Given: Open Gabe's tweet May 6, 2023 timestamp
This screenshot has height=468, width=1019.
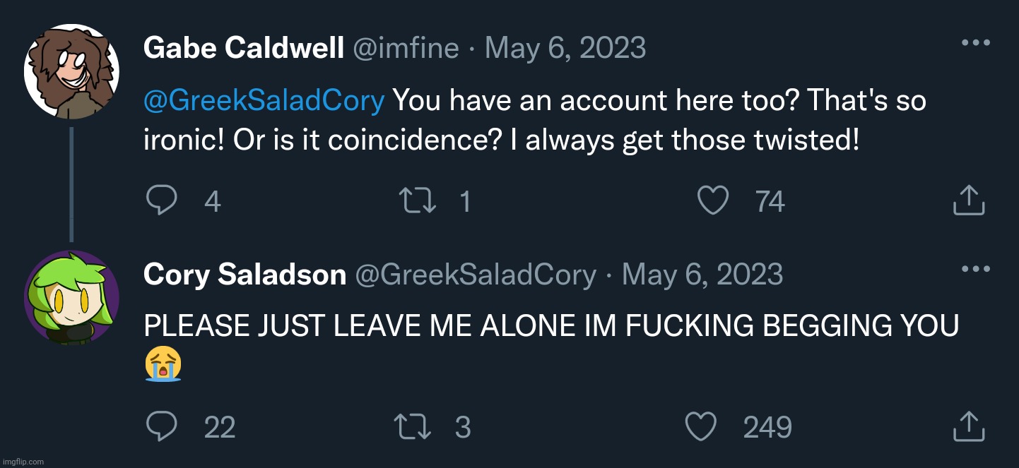Looking at the screenshot, I should [565, 48].
